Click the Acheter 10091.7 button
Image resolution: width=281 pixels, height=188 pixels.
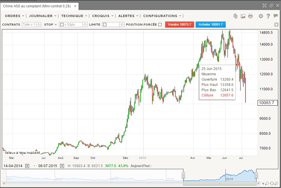[x=211, y=25]
